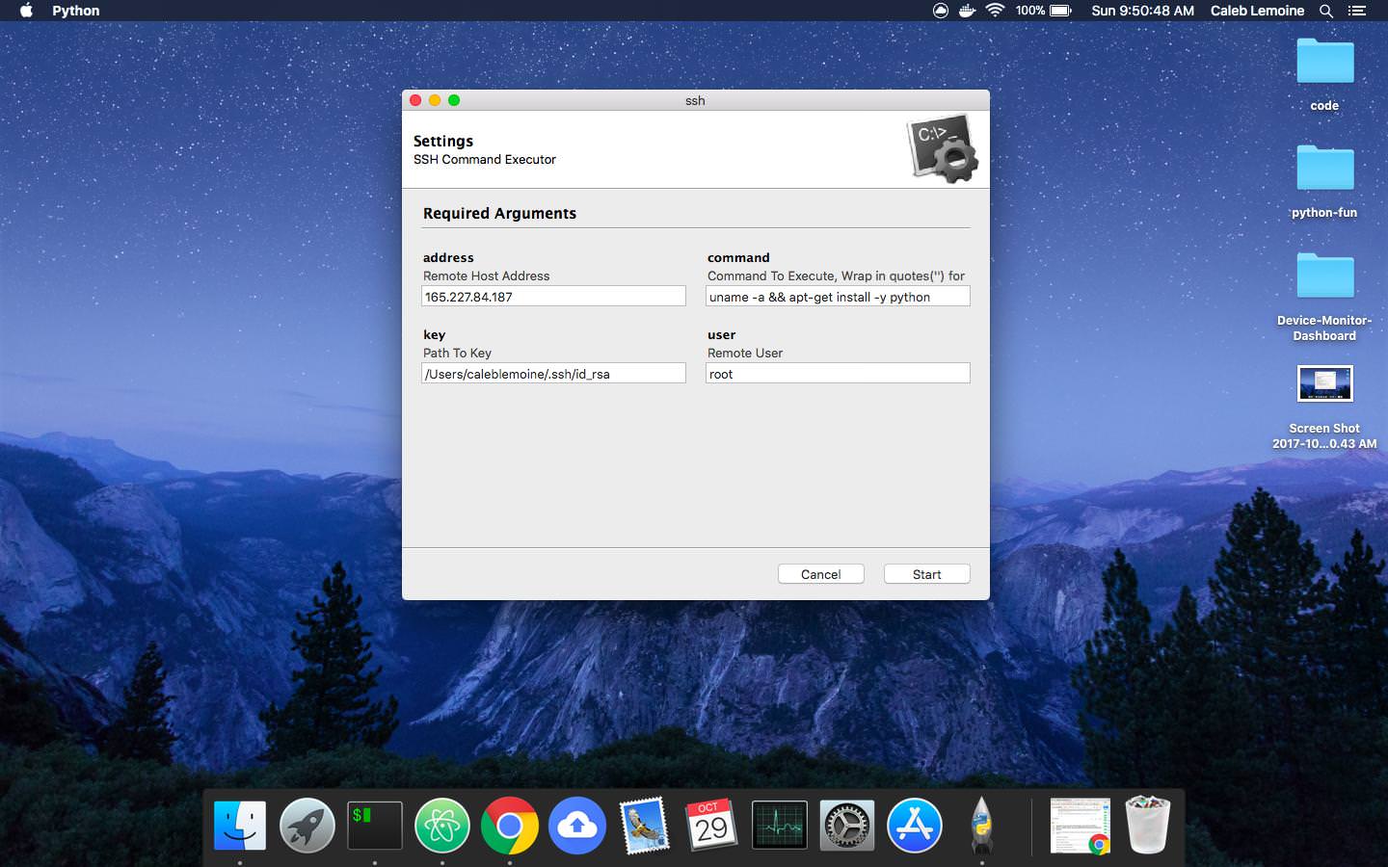Open Finder from the dock
The height and width of the screenshot is (867, 1388).
(240, 826)
